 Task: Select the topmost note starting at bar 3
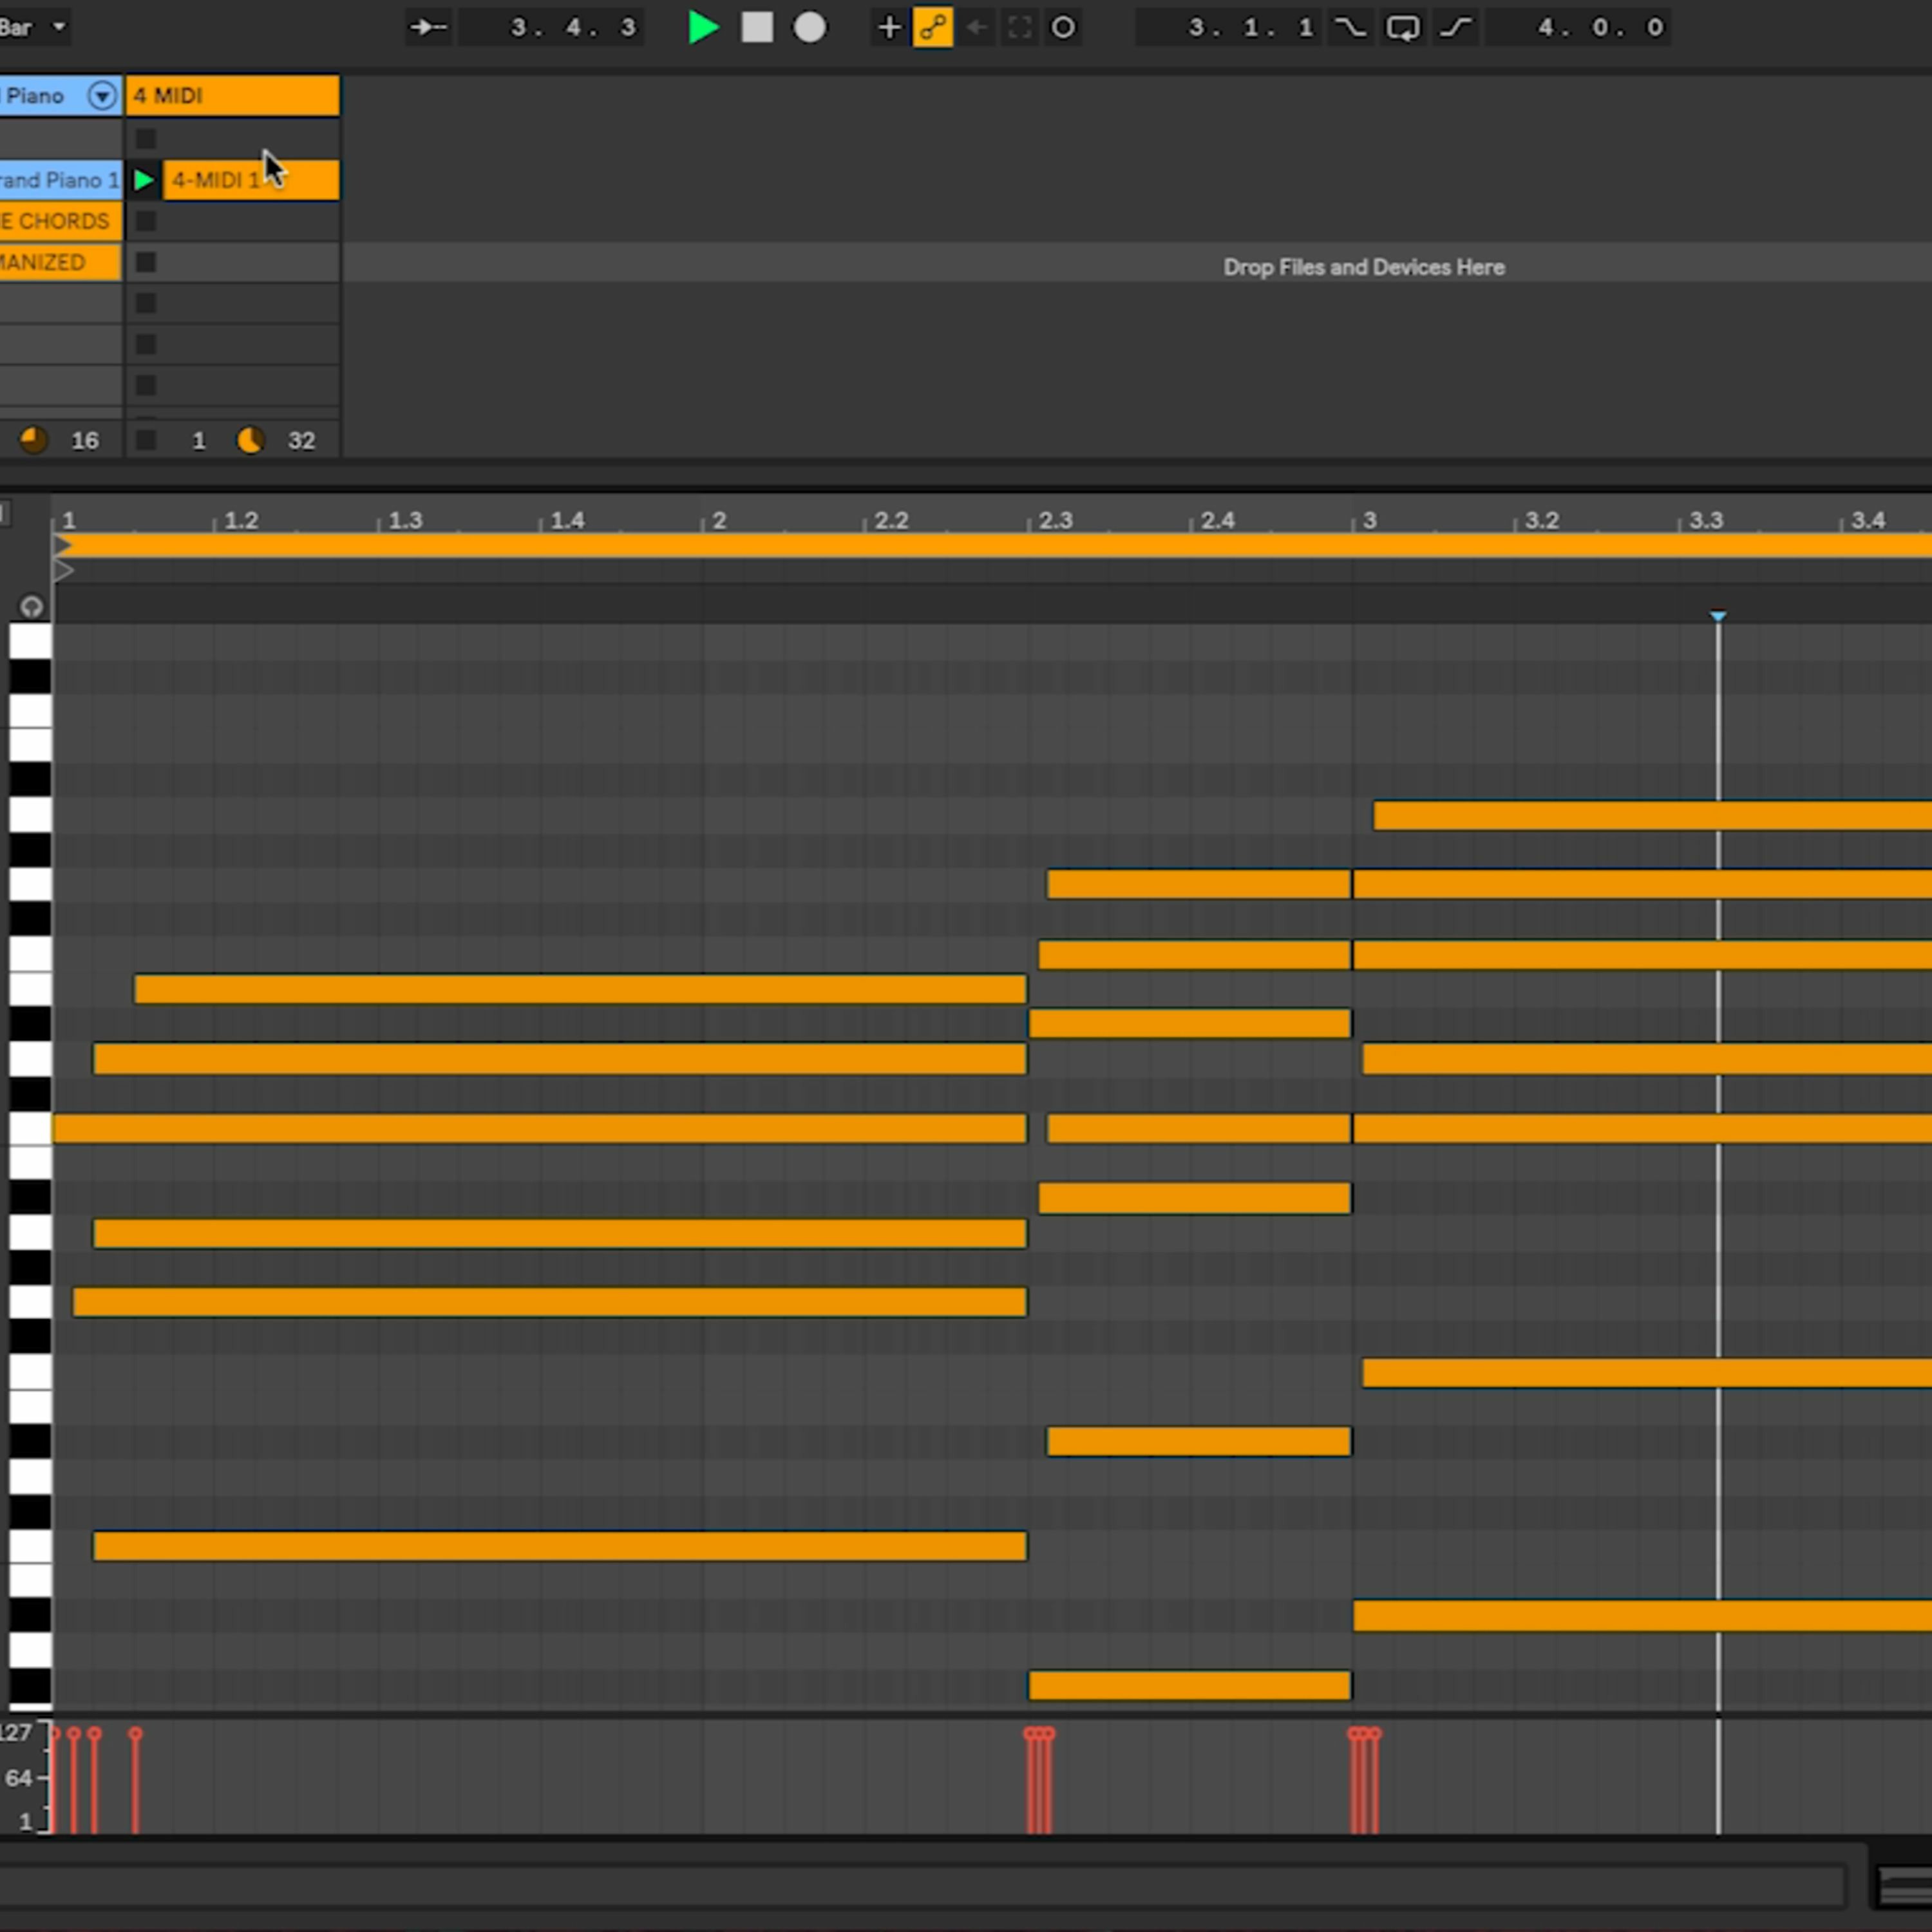1653,815
